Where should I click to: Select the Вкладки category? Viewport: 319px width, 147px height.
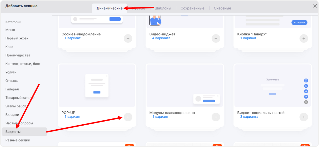12,115
